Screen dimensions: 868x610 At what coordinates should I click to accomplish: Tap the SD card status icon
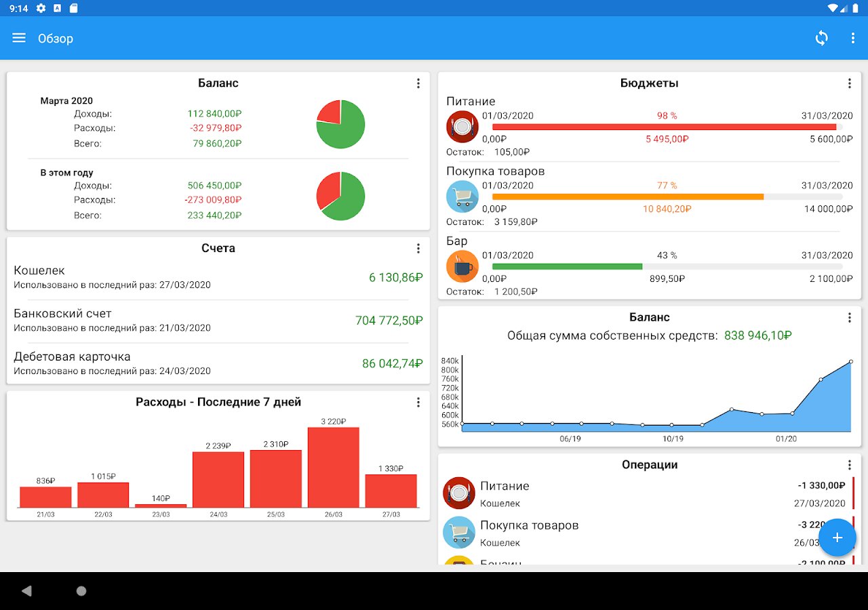(74, 8)
